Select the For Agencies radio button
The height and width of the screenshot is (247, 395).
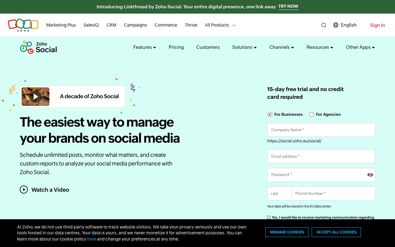pos(311,115)
